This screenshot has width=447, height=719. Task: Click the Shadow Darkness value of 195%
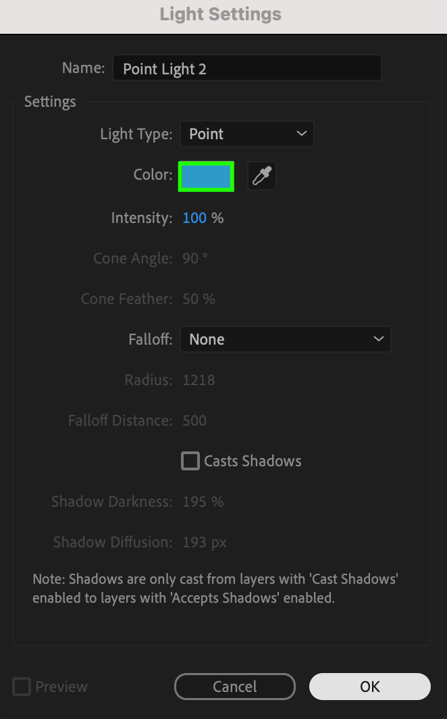[x=203, y=501]
